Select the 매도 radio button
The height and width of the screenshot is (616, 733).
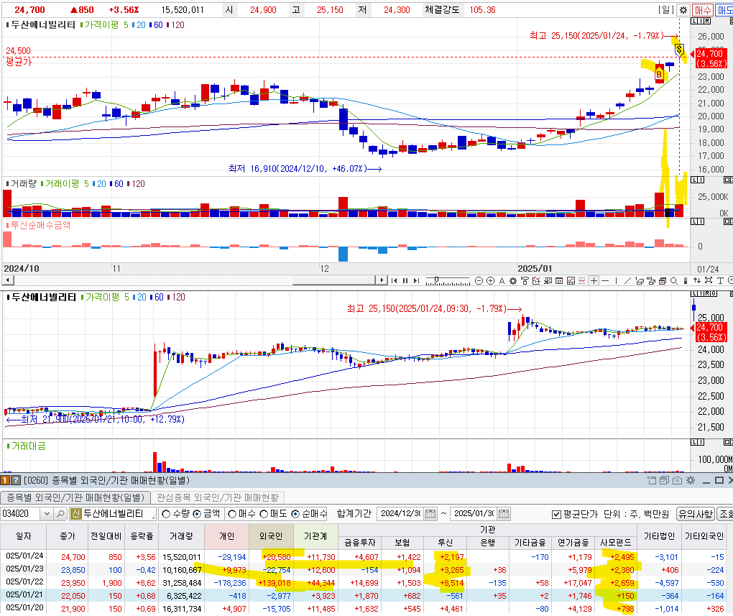click(264, 514)
